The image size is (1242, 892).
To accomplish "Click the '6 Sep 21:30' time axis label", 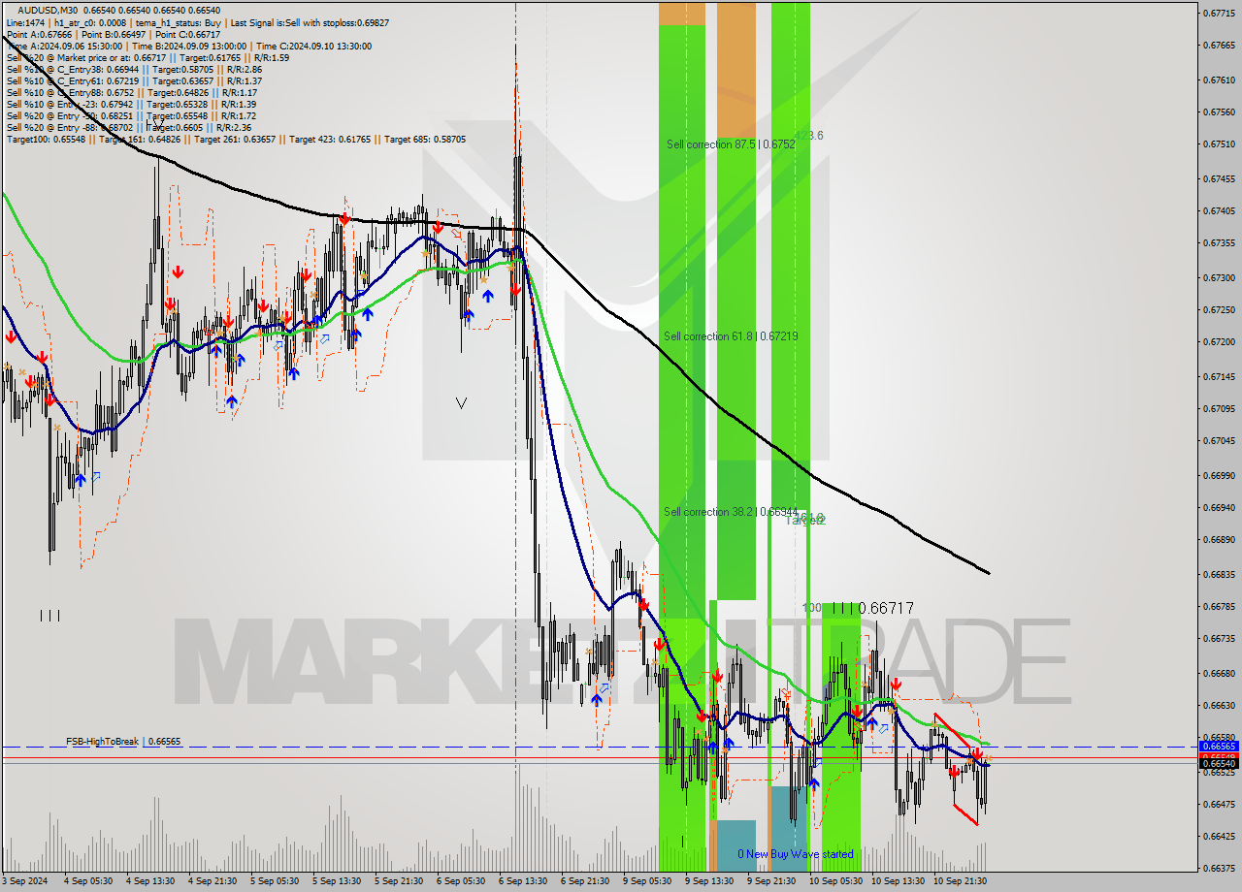I will tap(585, 881).
